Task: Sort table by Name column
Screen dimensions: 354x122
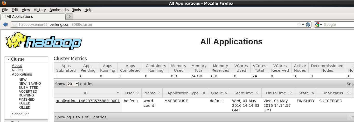Action: click(x=152, y=93)
